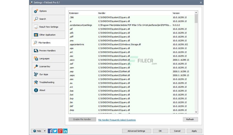
Task: Open the Options gears icon
Action: pos(36,11)
